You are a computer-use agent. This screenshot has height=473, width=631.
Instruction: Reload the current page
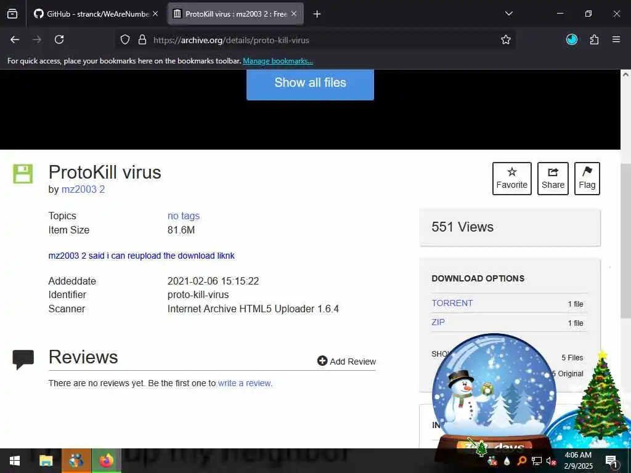point(59,39)
